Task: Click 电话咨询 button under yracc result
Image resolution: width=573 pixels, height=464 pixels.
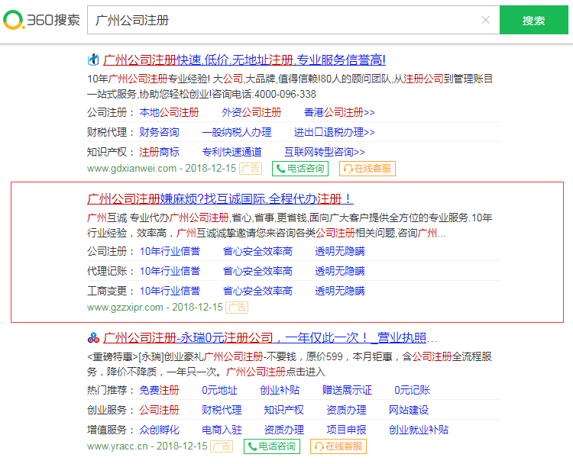Action: pos(272,446)
